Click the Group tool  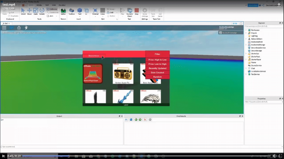111,9
